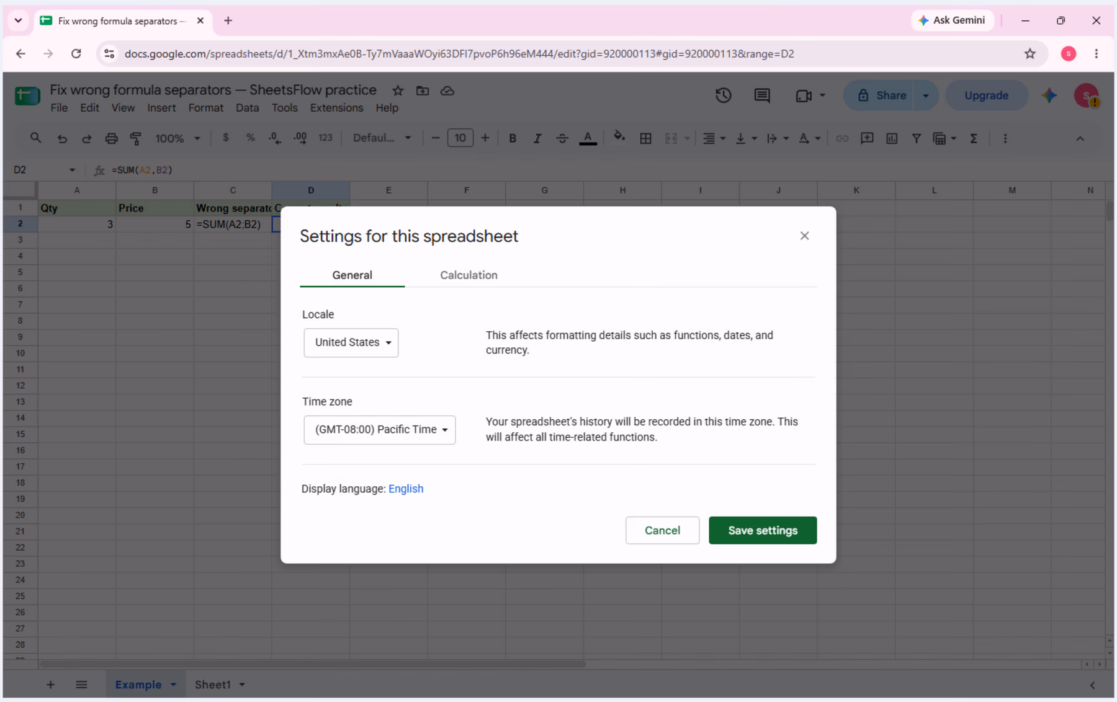Close the spreadsheet settings dialog

(x=804, y=236)
